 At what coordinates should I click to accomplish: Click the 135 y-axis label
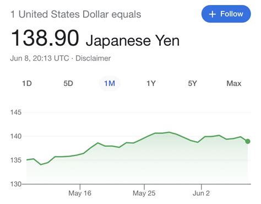[16, 160]
